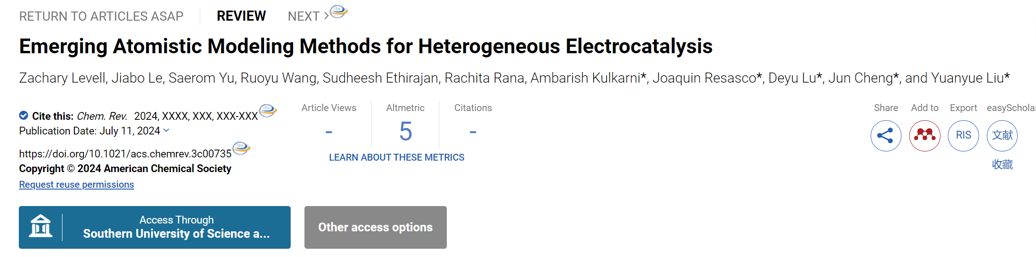Click the institution building icon
Screen dimensions: 1036x257
(41, 227)
